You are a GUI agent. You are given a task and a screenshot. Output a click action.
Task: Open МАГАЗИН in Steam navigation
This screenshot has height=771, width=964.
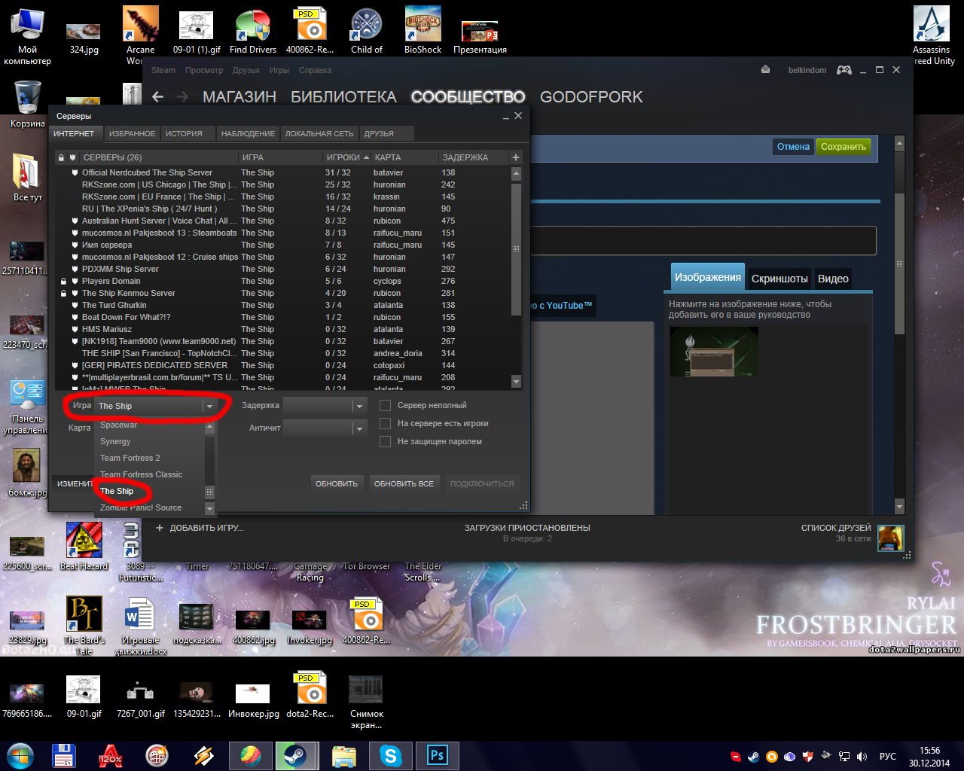pos(239,96)
